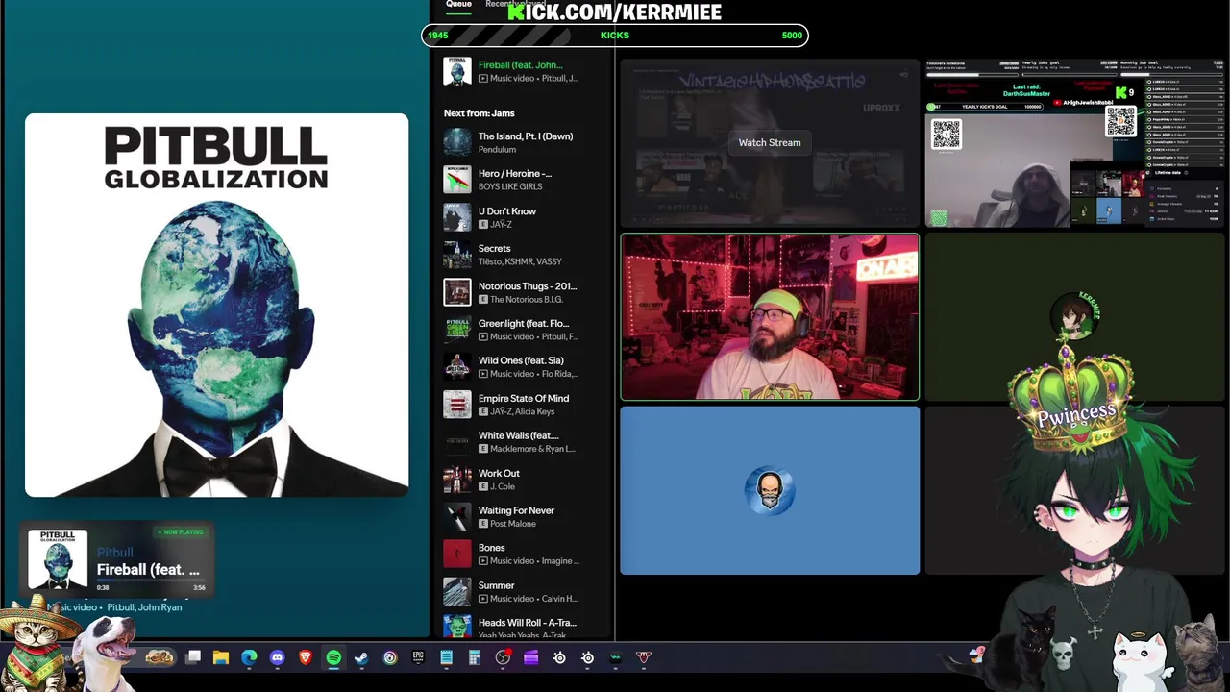Open the Spotify taskbar icon
Image resolution: width=1230 pixels, height=692 pixels.
(333, 657)
